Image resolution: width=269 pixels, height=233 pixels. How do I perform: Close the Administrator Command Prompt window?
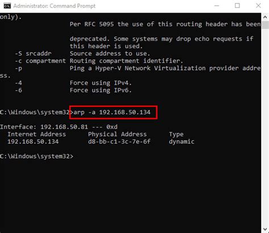(x=258, y=6)
